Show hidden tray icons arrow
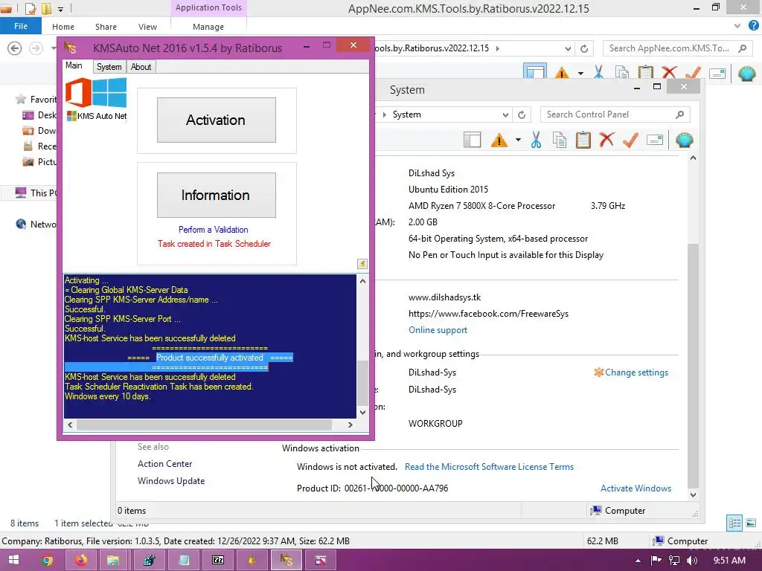Viewport: 762px width, 571px height. (638, 561)
